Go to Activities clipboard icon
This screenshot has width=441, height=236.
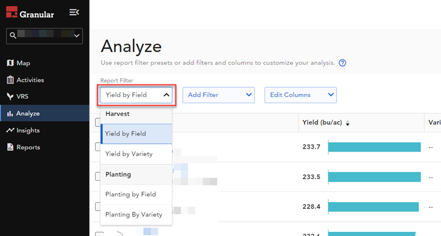(x=10, y=80)
